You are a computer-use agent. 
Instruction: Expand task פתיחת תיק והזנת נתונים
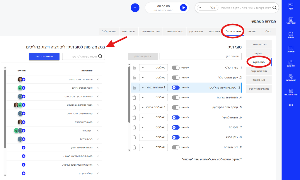point(98,79)
